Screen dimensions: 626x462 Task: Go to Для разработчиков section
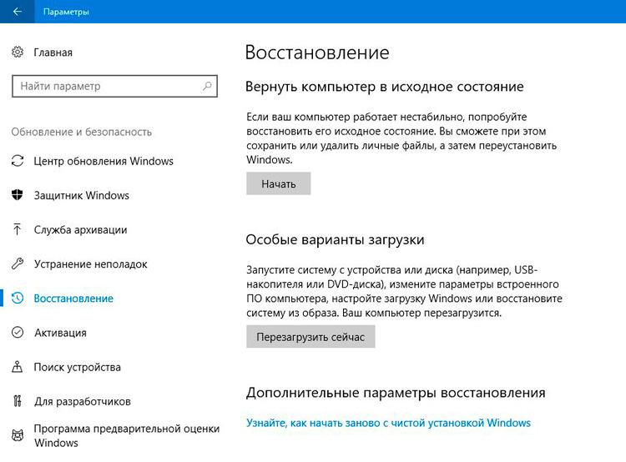[x=83, y=401]
